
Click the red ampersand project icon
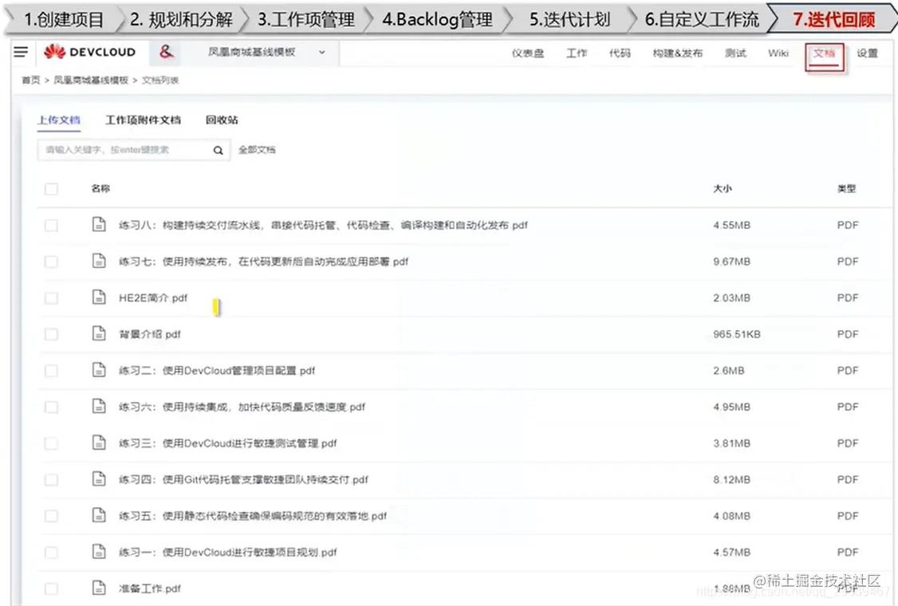click(165, 52)
